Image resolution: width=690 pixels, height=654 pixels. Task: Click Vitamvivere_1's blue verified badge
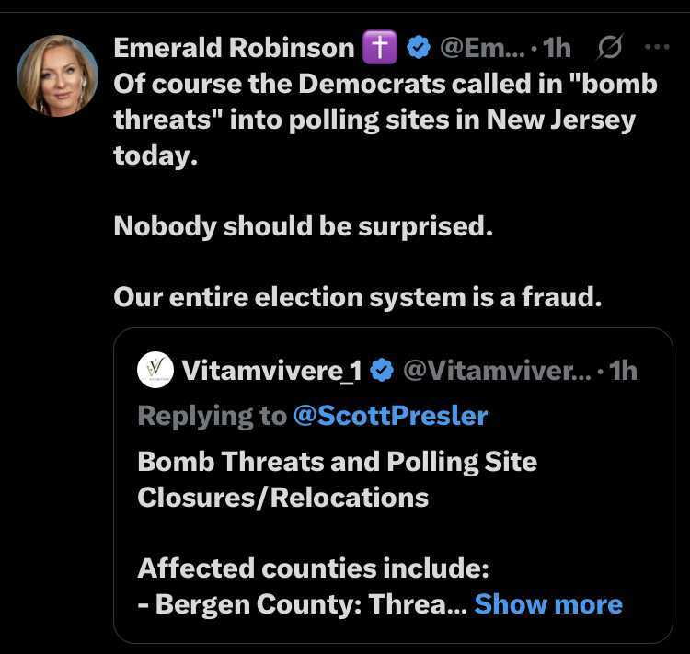383,371
